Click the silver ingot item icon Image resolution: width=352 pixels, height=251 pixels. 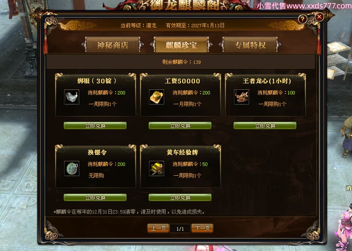click(72, 97)
